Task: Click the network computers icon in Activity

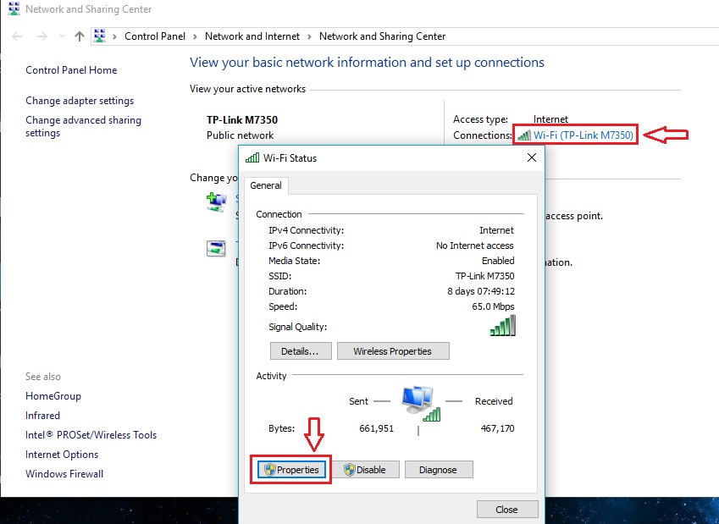Action: pos(418,401)
